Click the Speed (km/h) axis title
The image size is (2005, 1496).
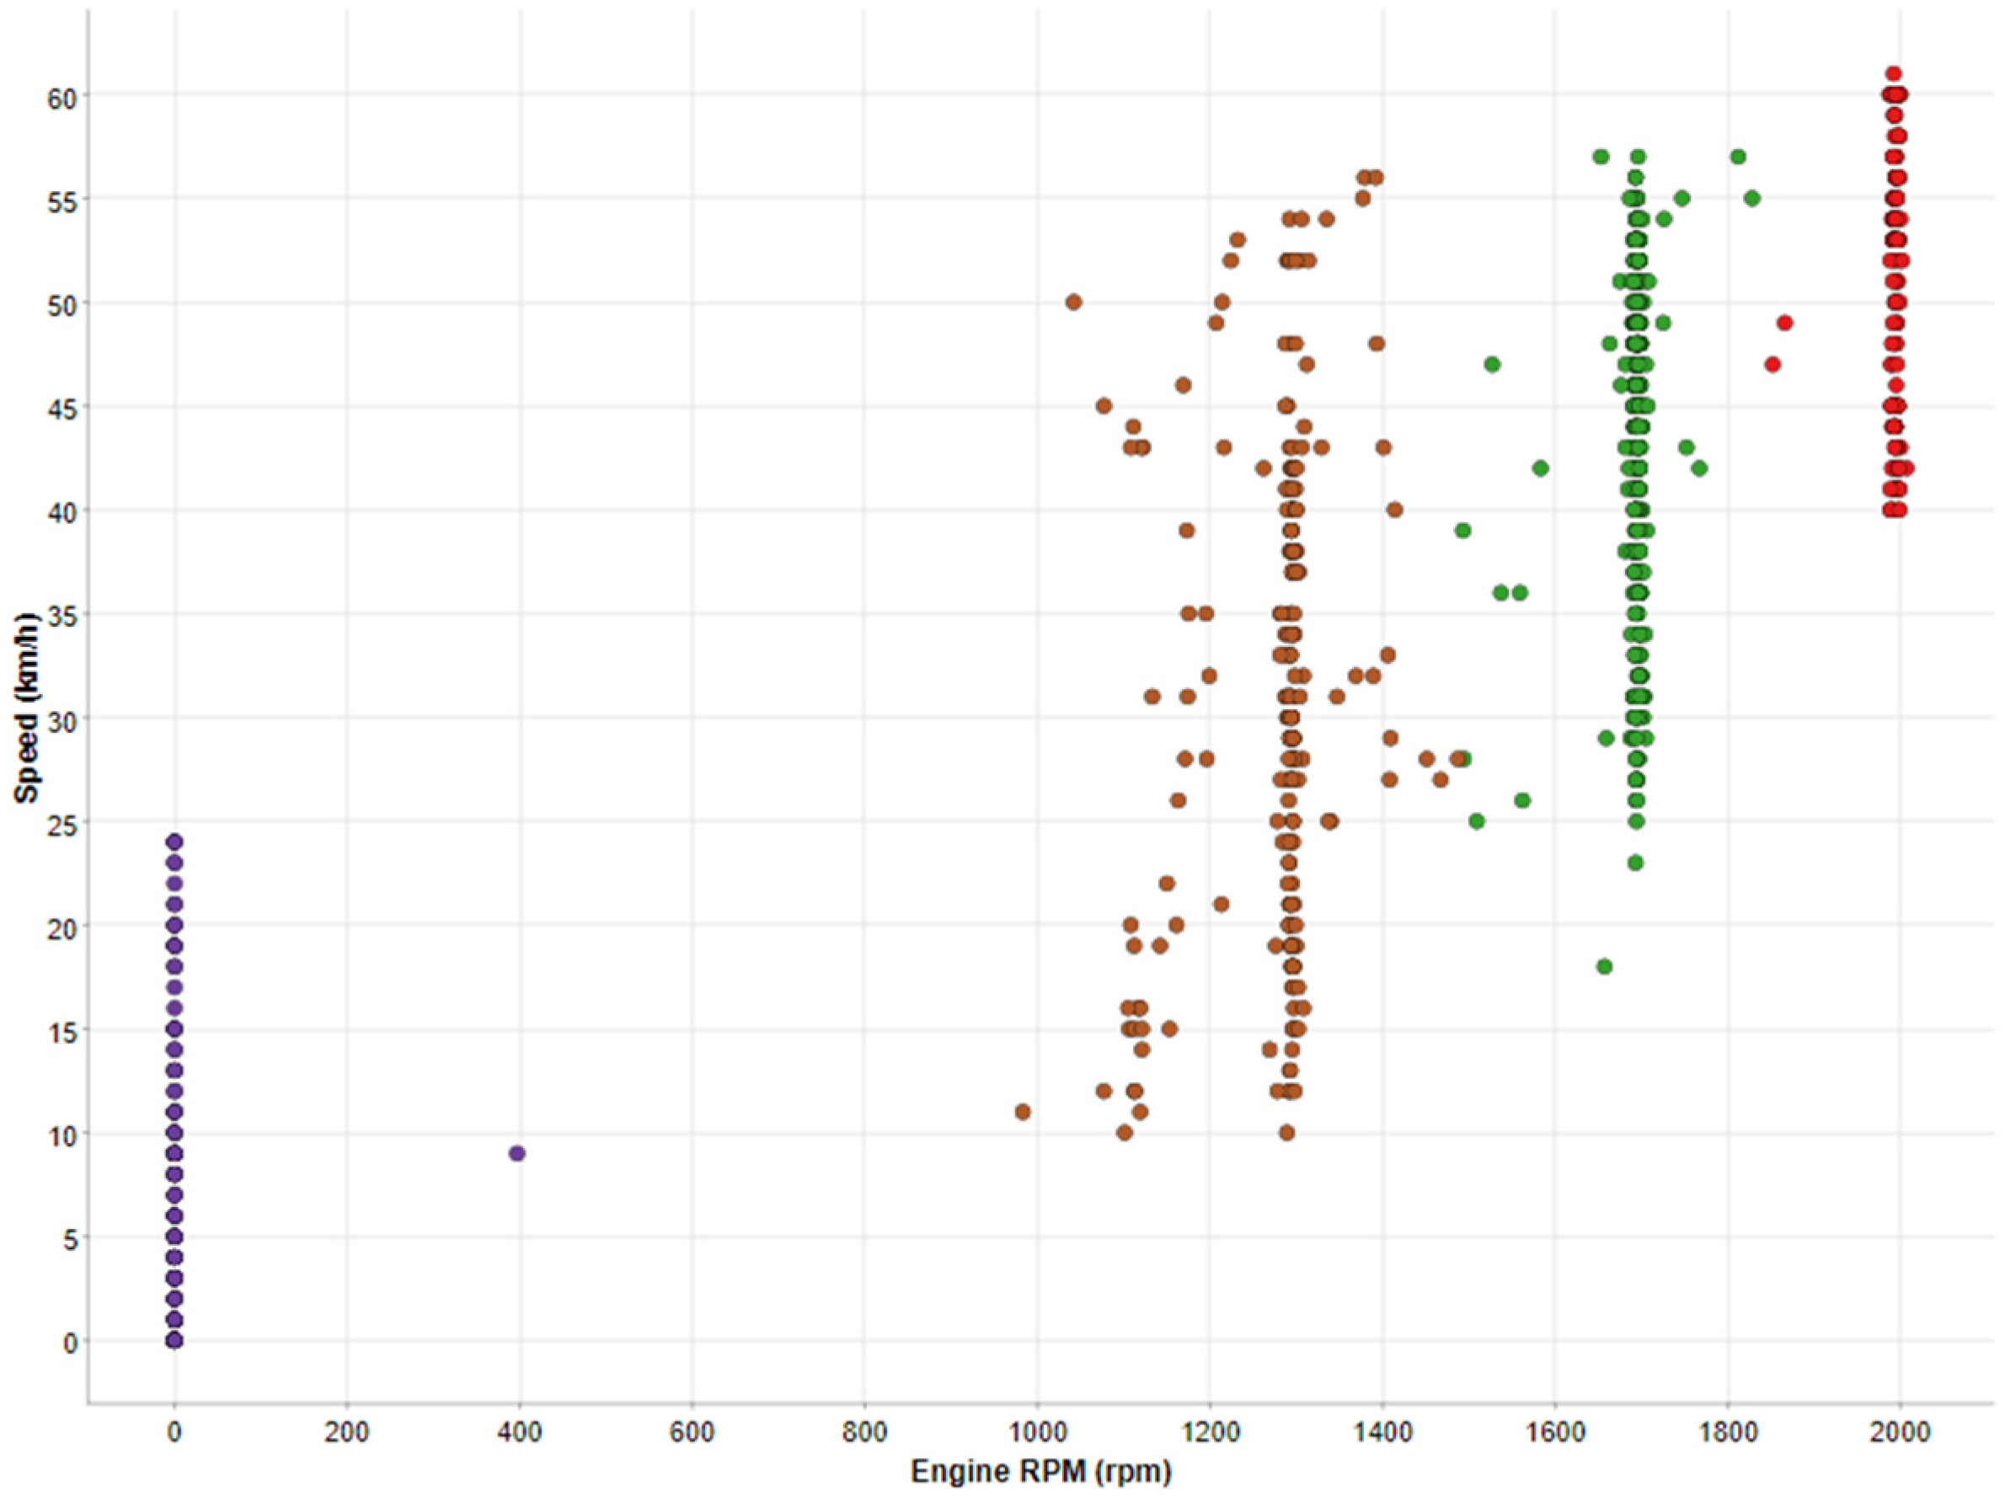(27, 709)
